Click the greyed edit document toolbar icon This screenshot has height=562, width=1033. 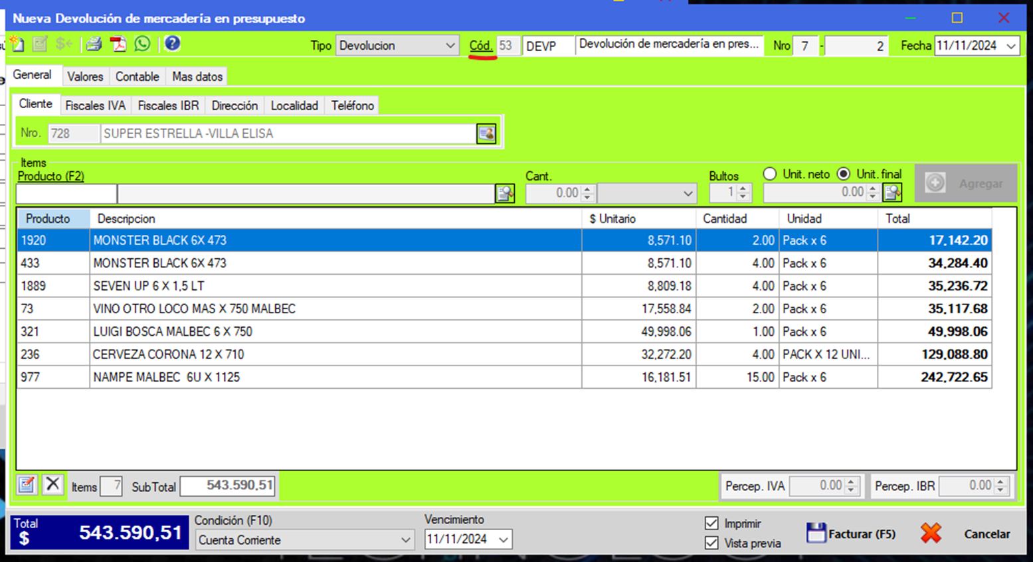click(41, 44)
